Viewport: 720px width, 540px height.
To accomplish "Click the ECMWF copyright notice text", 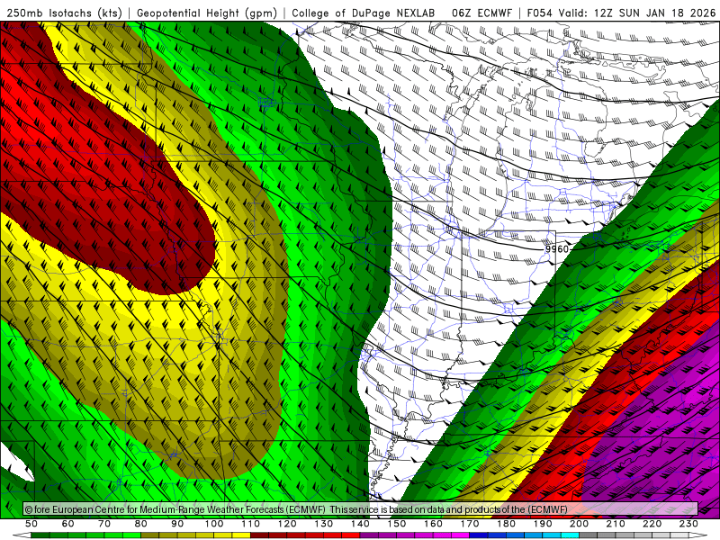I will coord(296,509).
